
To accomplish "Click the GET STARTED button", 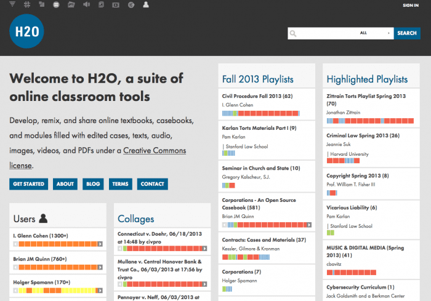I will [x=29, y=184].
